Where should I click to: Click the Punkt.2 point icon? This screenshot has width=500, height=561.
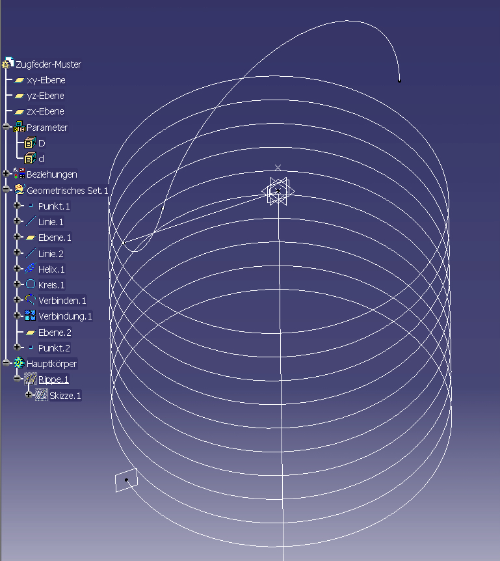[x=31, y=348]
